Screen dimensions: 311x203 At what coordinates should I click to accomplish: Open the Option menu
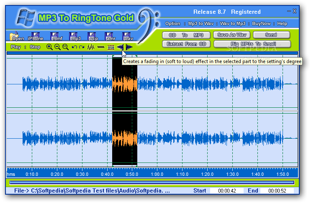point(173,23)
